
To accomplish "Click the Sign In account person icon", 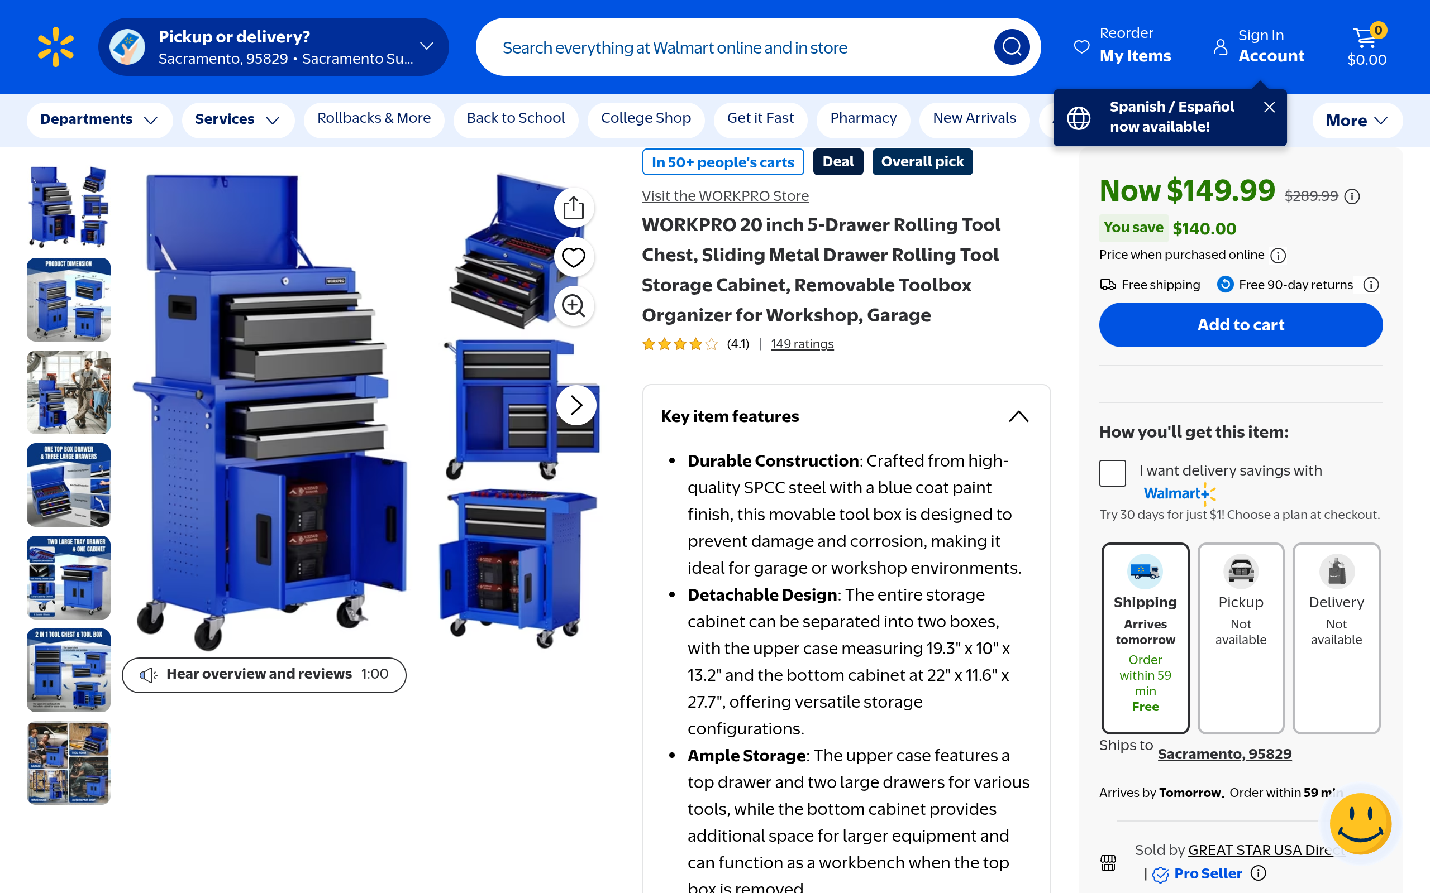I will [1221, 47].
